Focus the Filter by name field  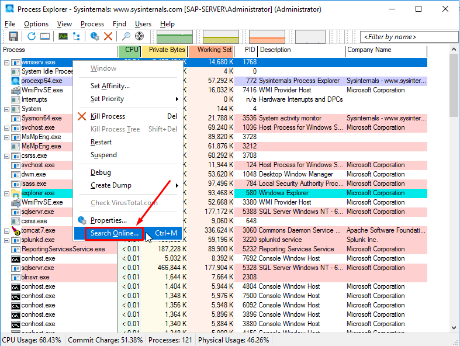pos(409,37)
